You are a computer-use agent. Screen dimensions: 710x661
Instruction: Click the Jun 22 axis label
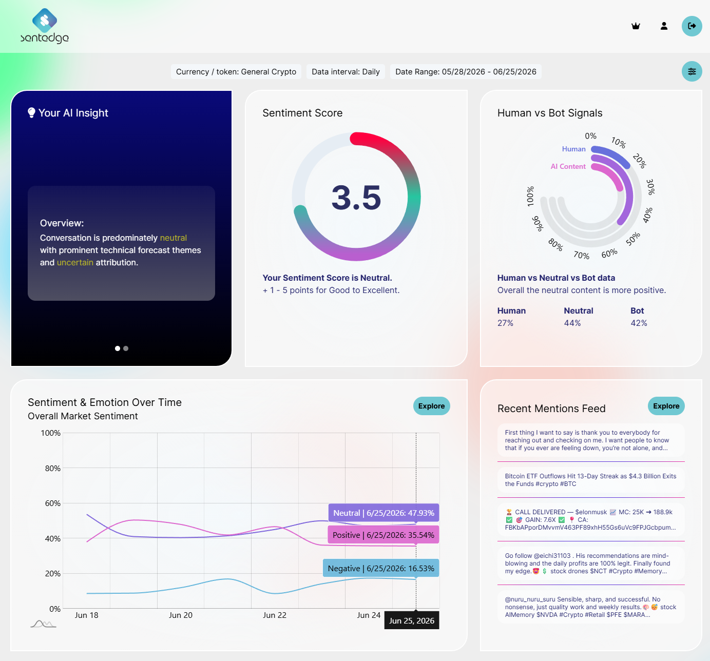coord(275,615)
